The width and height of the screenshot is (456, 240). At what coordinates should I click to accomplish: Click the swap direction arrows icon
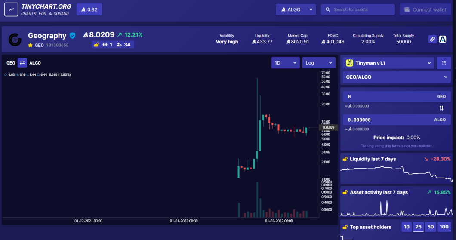441,108
